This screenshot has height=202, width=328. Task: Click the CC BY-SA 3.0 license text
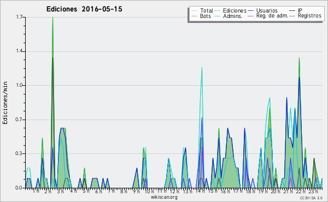pos(311,198)
